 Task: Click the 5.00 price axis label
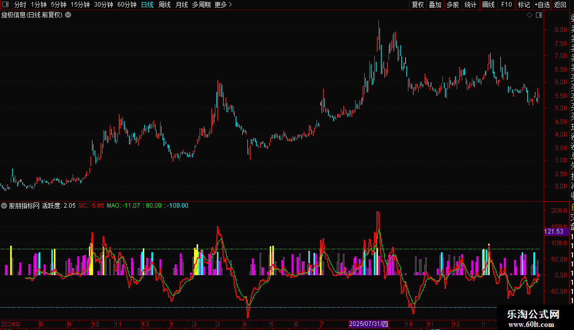(561, 108)
